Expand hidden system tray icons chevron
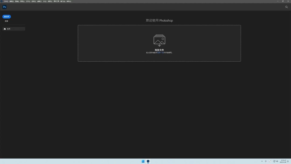 point(262,161)
